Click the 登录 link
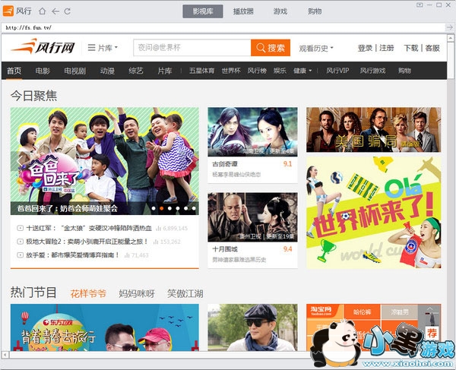456x370 pixels. [365, 48]
